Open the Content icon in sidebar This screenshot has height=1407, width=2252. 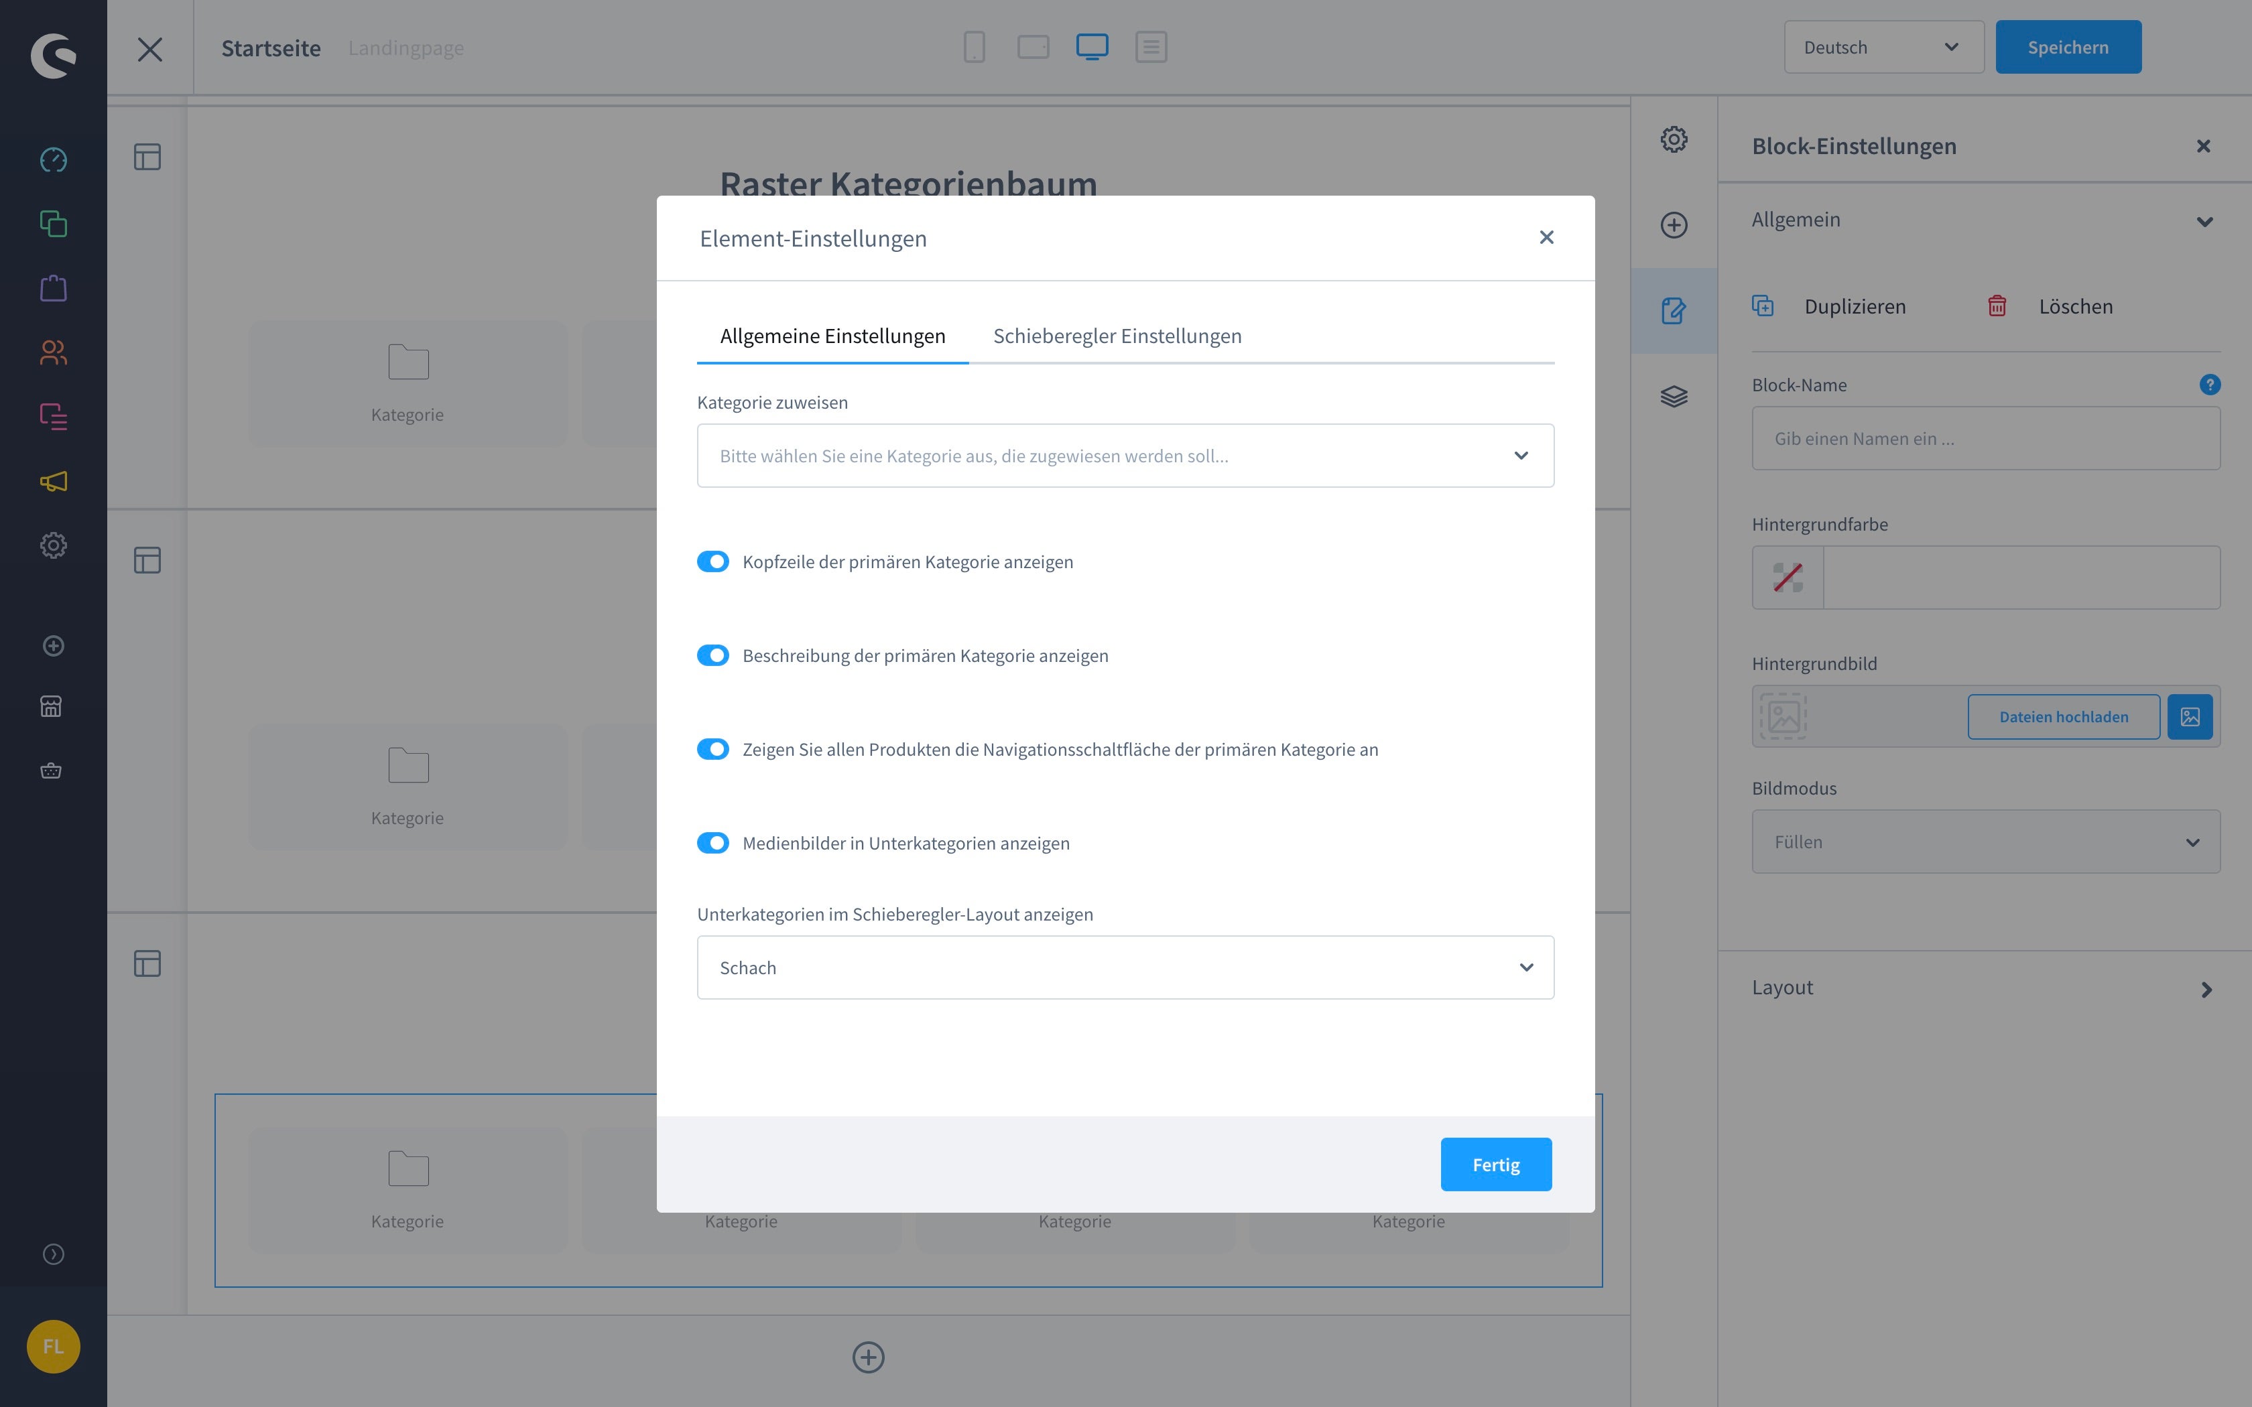[53, 417]
